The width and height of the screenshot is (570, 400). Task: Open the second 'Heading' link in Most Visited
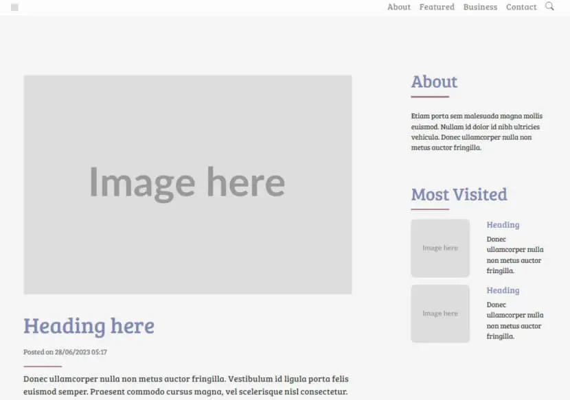pos(503,290)
